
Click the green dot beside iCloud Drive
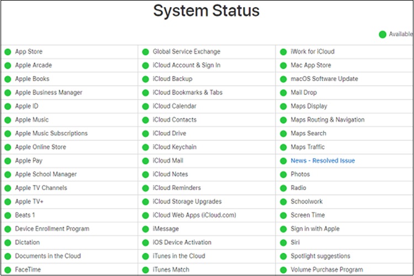[146, 134]
